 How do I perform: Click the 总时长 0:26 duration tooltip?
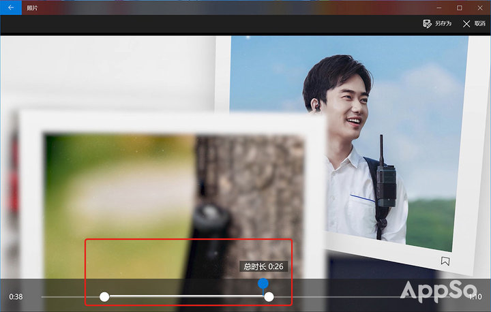(x=264, y=266)
